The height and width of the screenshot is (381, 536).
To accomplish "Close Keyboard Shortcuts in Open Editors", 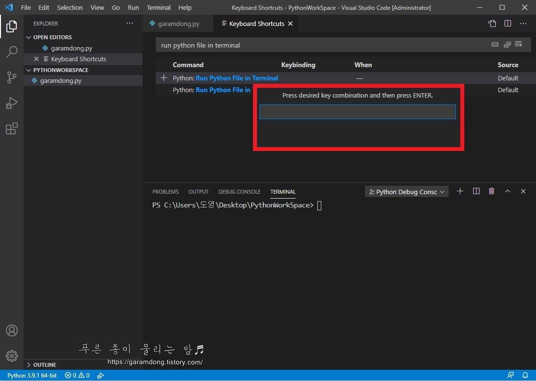I will click(x=36, y=59).
